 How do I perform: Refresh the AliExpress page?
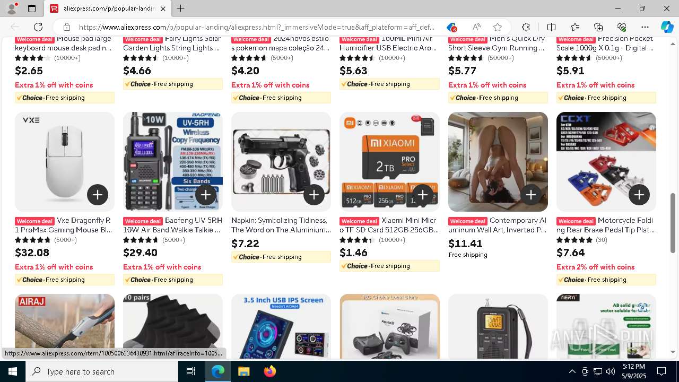pyautogui.click(x=38, y=27)
